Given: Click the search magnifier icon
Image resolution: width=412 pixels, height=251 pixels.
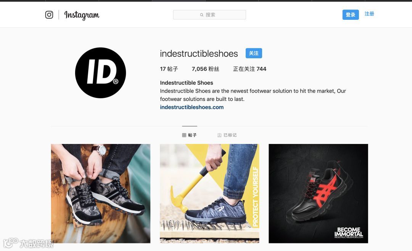Looking at the screenshot, I should click(201, 15).
